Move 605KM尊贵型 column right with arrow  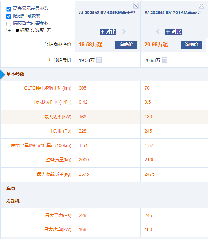(124, 32)
